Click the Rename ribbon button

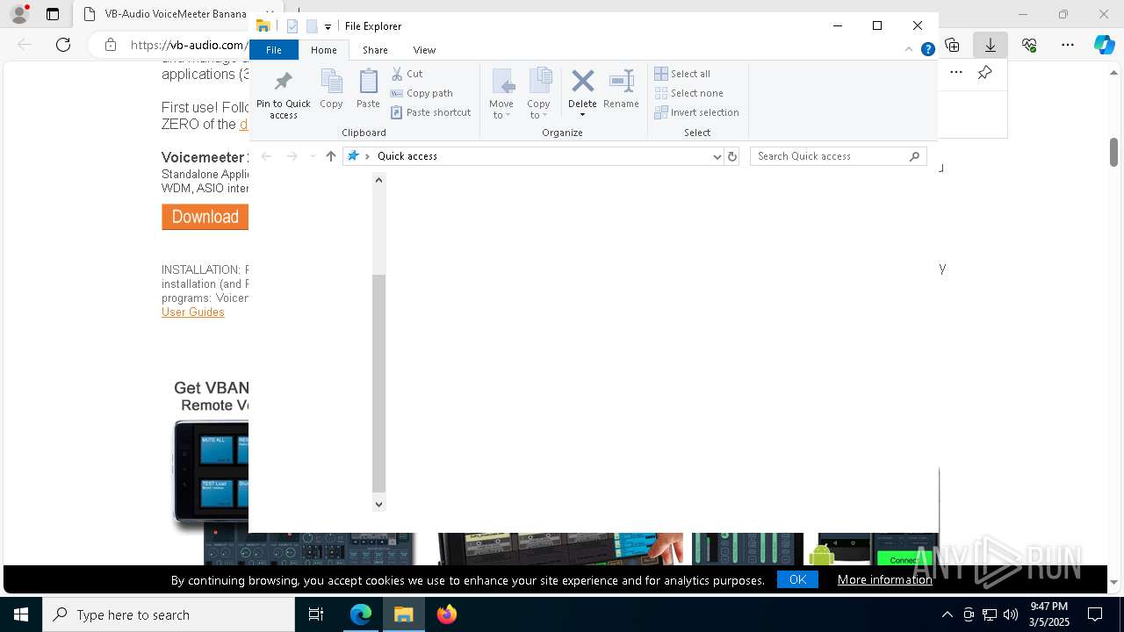621,89
